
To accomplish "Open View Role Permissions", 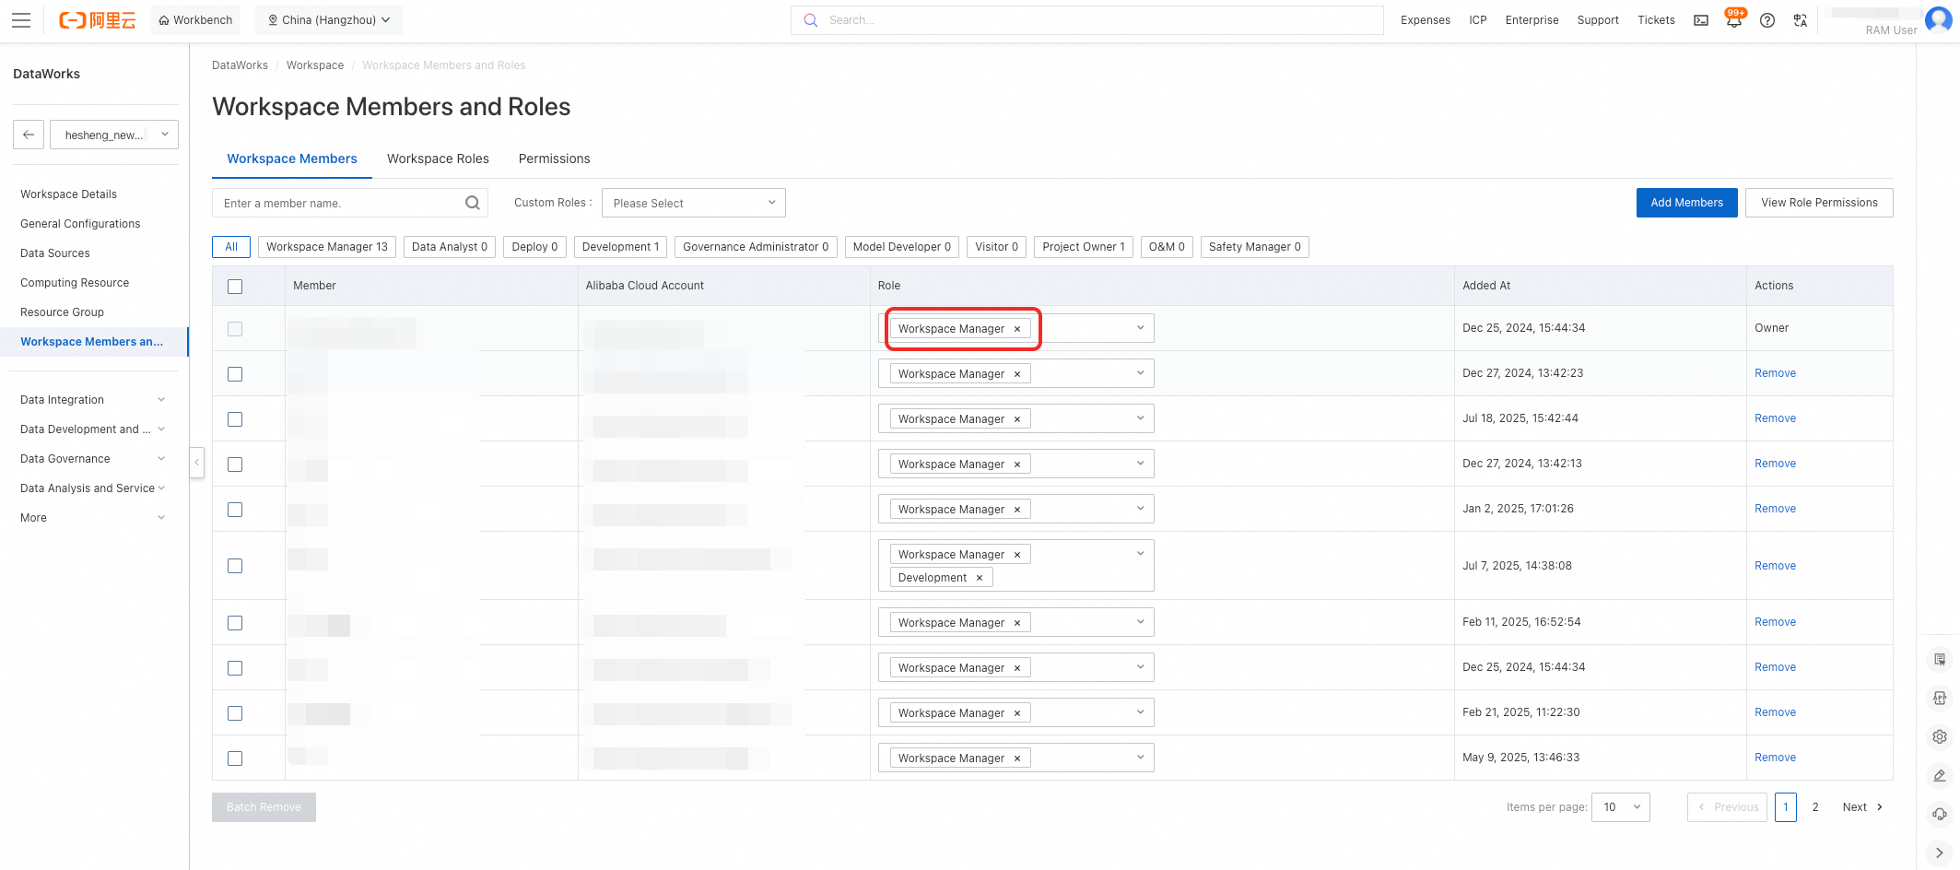I will click(1819, 203).
